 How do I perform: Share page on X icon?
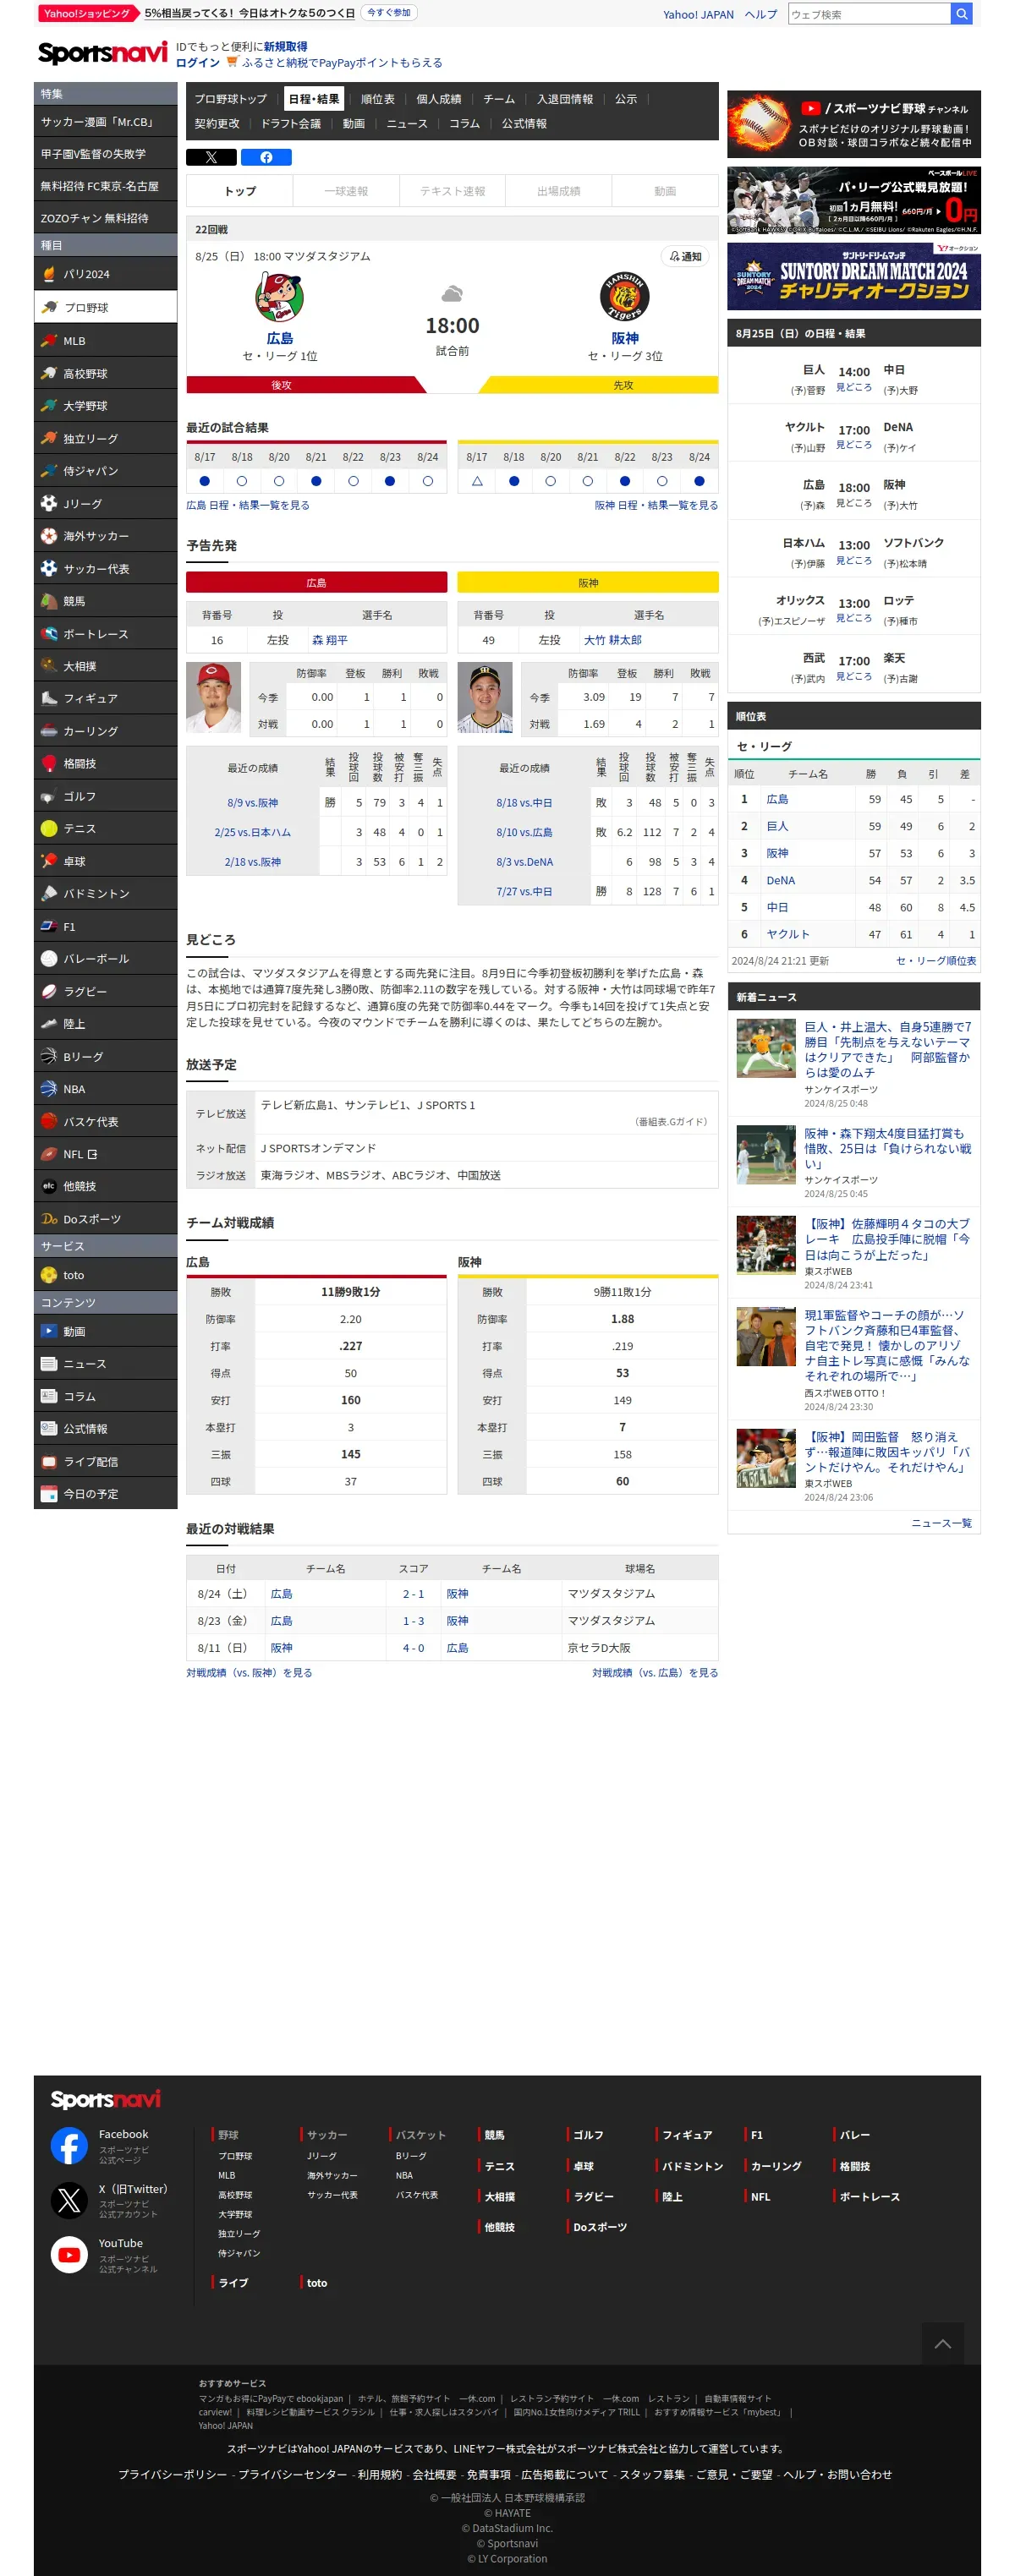click(211, 157)
